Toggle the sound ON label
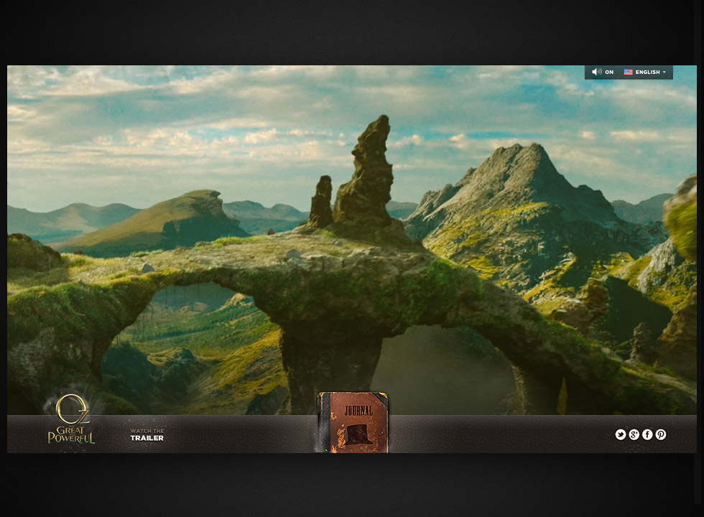The image size is (704, 517). click(609, 73)
